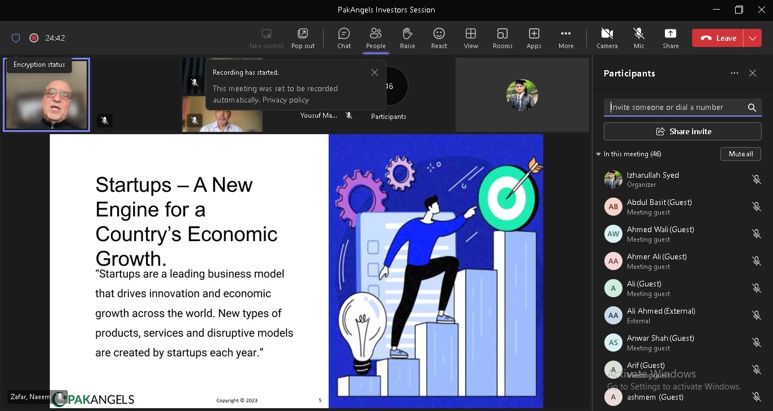Click the invite someone search field
The image size is (773, 411).
click(676, 107)
